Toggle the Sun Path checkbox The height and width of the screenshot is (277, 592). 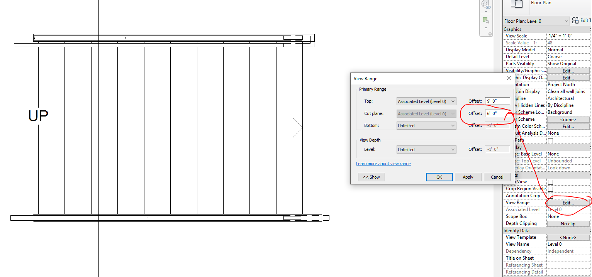coord(550,140)
